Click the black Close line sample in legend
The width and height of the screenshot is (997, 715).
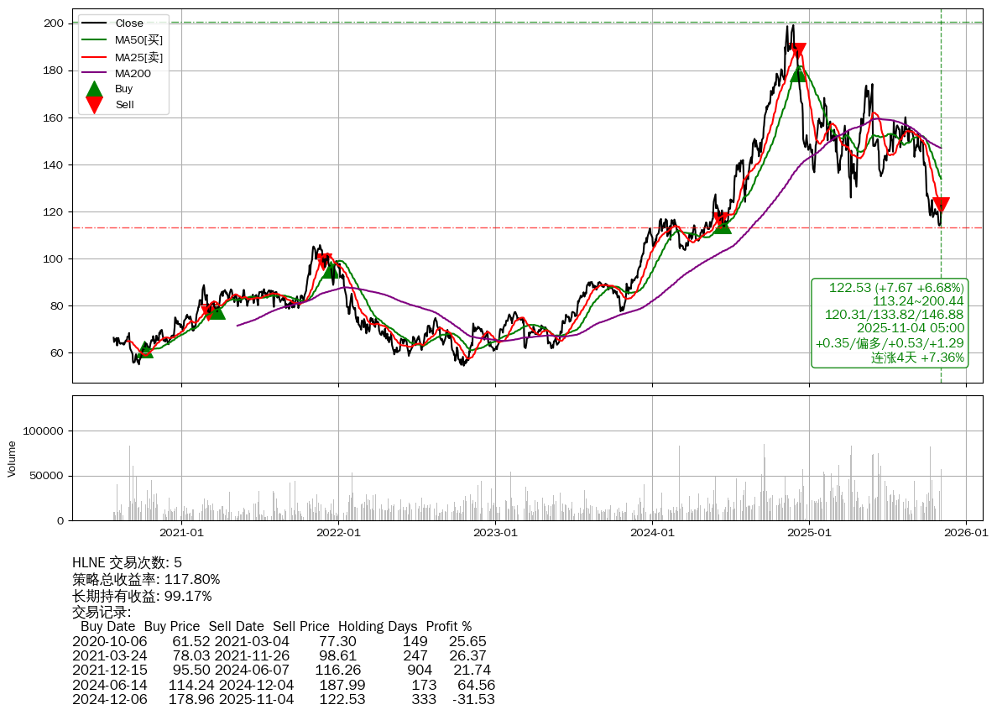pyautogui.click(x=95, y=23)
